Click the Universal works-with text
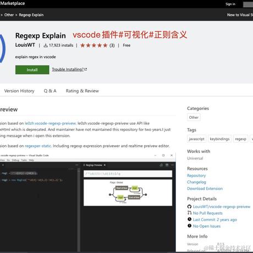The image size is (253, 253). click(195, 158)
